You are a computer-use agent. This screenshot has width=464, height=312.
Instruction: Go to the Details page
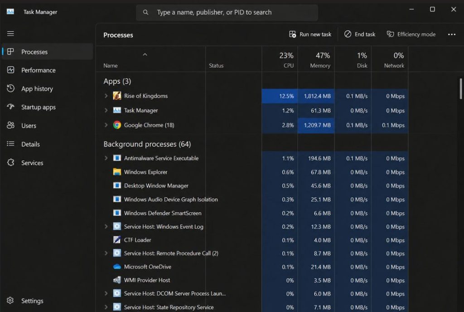tap(47, 144)
